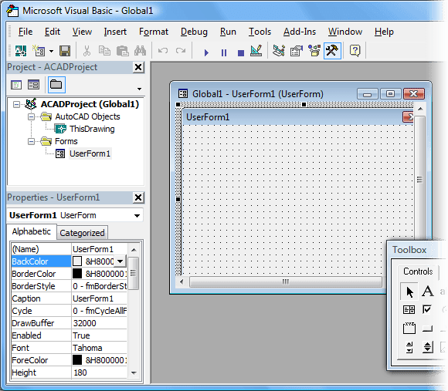
Task: Click the Insert UserForm toolbar icon
Action: (39, 51)
